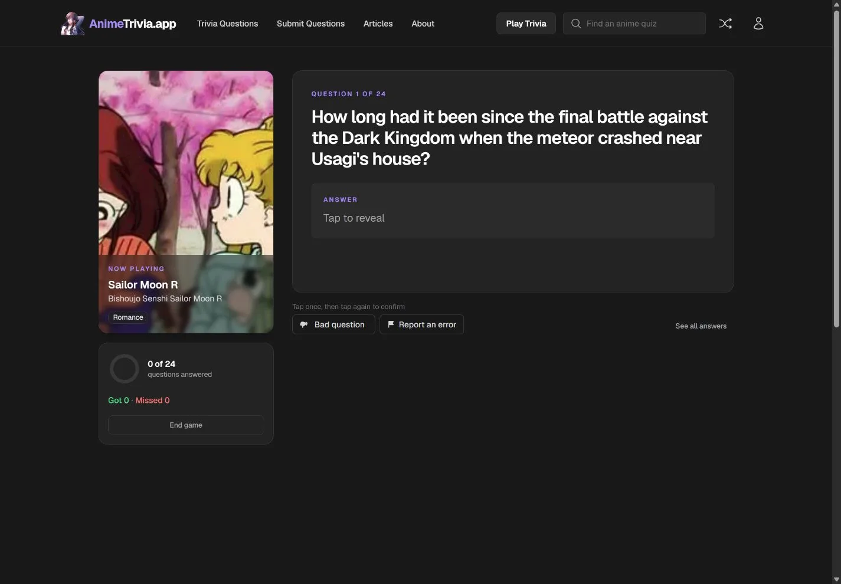The width and height of the screenshot is (841, 584).
Task: Click the Sailor Moon R title text
Action: 143,285
